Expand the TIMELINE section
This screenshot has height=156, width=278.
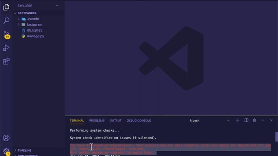tap(24, 150)
